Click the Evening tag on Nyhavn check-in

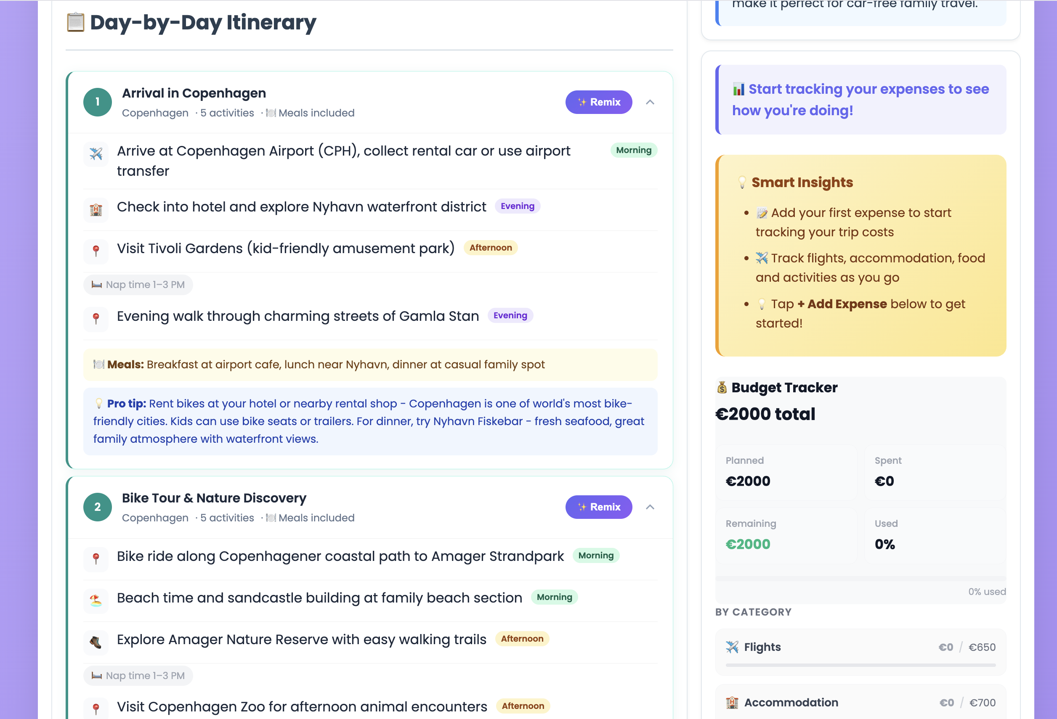coord(518,206)
